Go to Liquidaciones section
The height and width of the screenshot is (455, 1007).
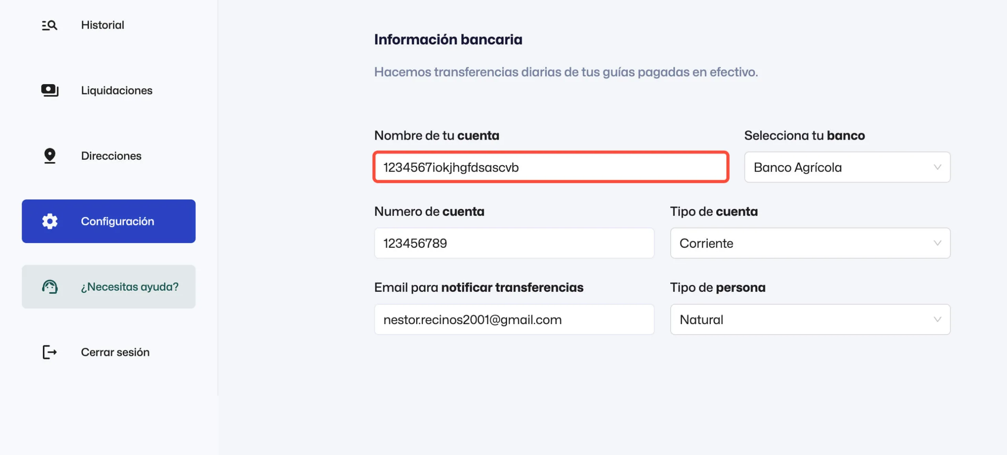[116, 90]
